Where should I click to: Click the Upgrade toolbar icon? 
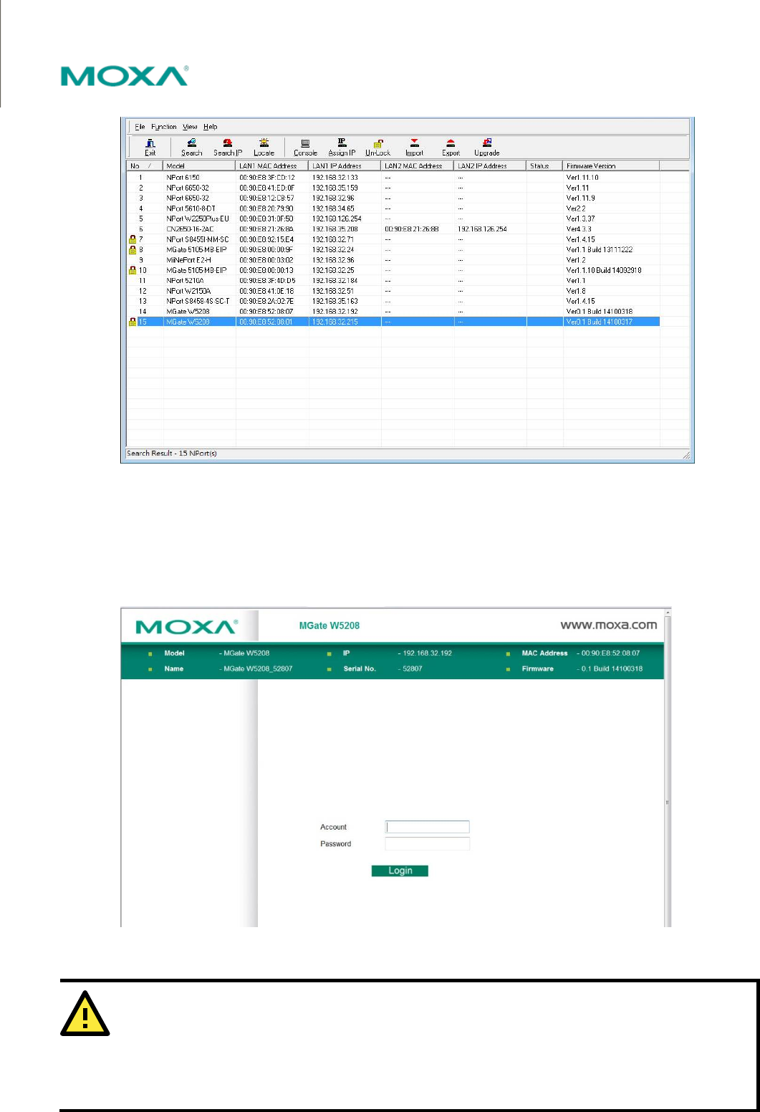(x=487, y=147)
